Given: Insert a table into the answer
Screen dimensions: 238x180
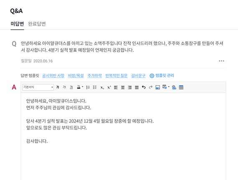Looking at the screenshot, I should [181, 87].
